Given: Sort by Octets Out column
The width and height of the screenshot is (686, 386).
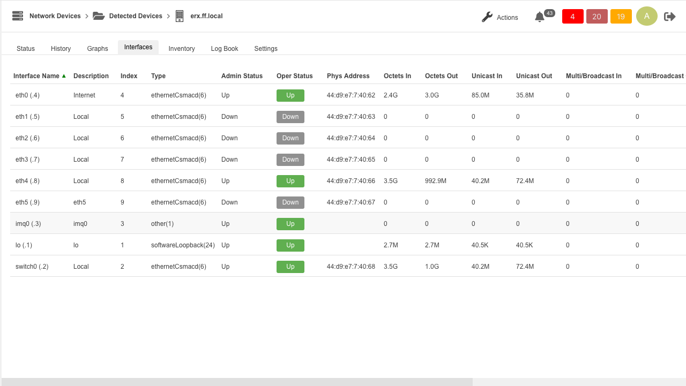Looking at the screenshot, I should click(x=441, y=76).
